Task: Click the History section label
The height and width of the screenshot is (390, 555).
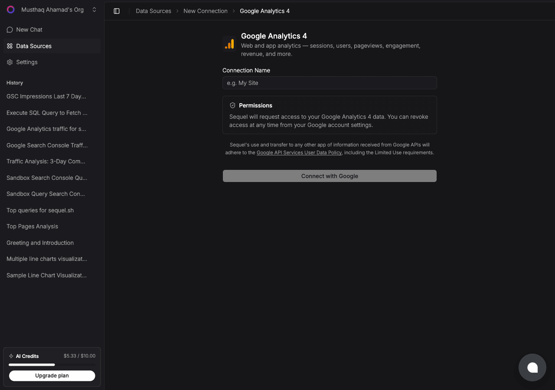Action: point(15,83)
